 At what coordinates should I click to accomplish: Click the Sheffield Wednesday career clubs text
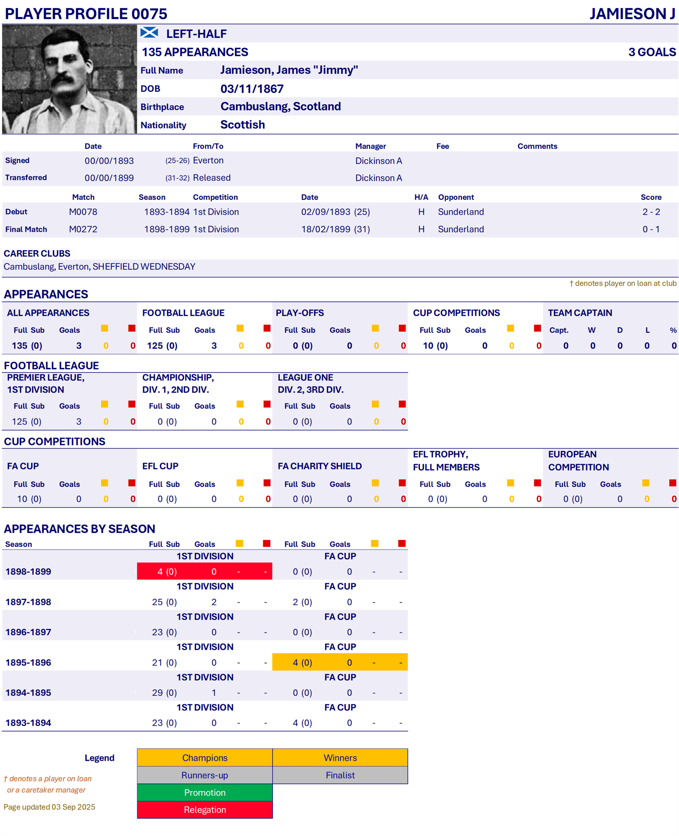click(144, 266)
